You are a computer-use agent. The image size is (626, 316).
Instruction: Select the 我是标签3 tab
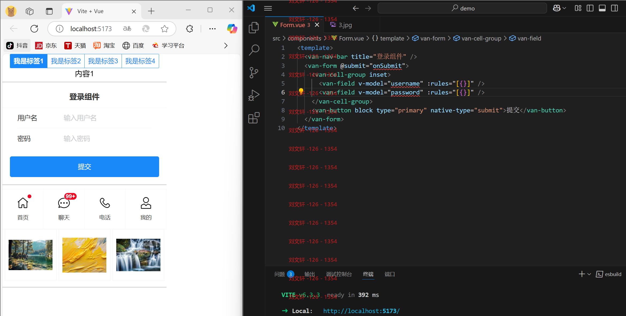(x=103, y=61)
